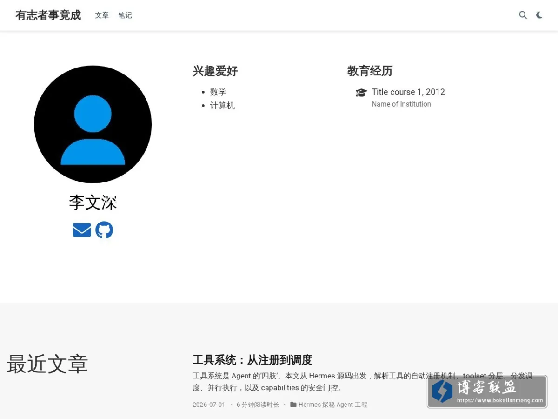Image resolution: width=558 pixels, height=419 pixels.
Task: Go to site title 有志者事竟成
Action: pyautogui.click(x=48, y=15)
